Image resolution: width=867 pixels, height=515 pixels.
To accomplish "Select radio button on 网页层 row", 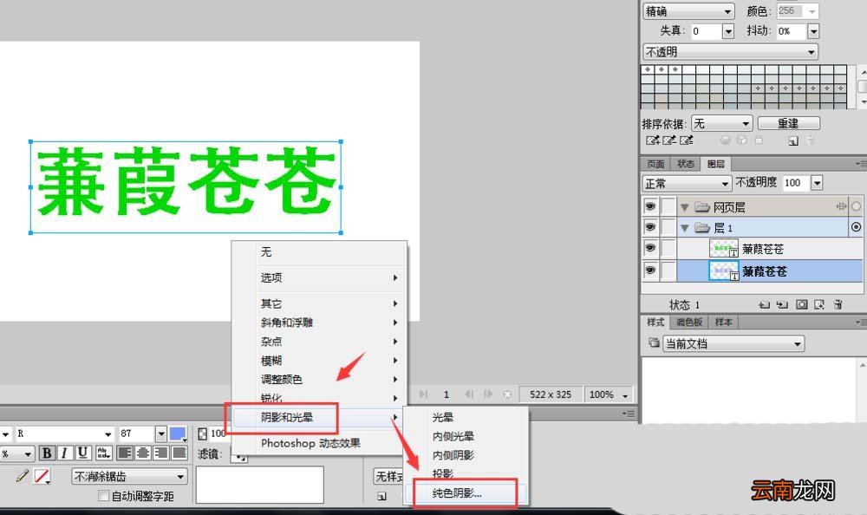I will [856, 206].
